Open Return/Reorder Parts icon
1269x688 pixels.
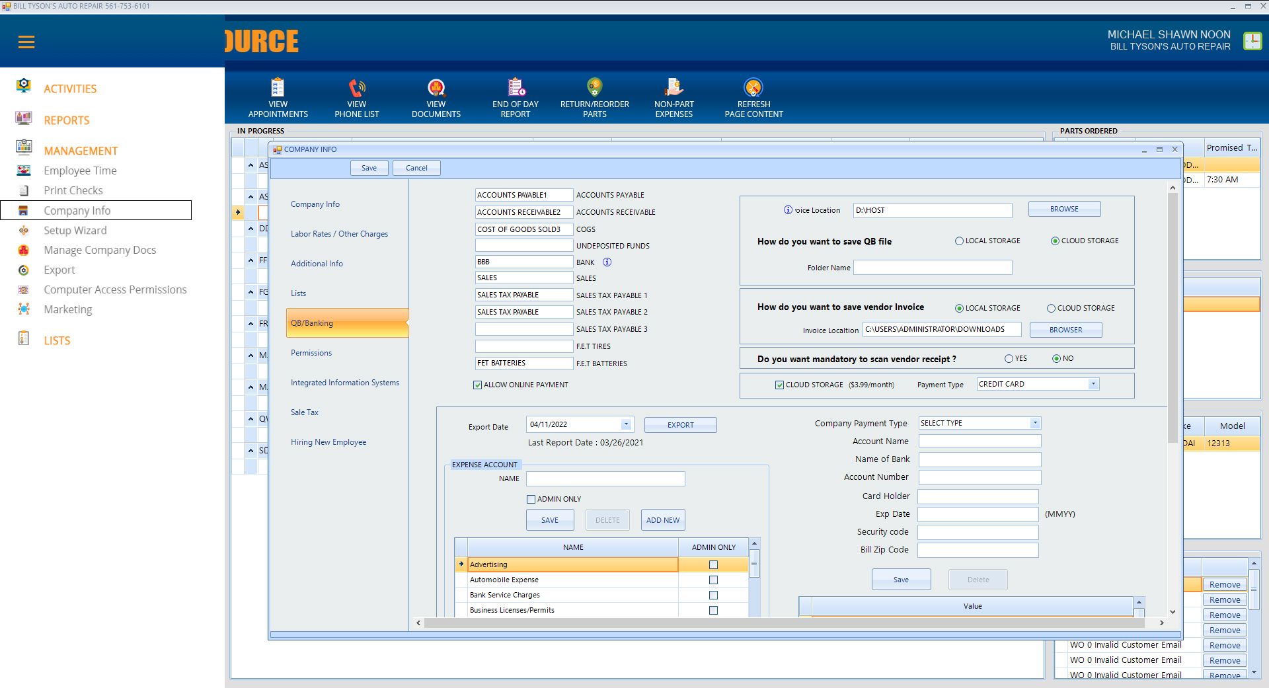pos(594,88)
